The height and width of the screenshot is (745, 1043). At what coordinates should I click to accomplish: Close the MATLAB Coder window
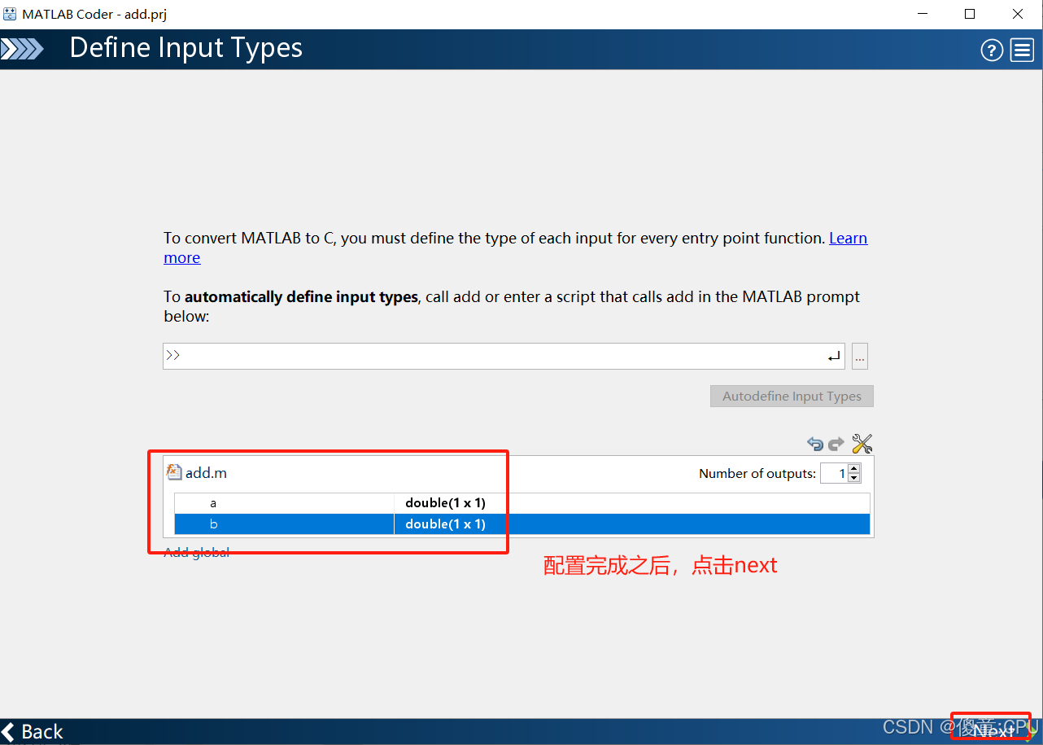point(1018,14)
